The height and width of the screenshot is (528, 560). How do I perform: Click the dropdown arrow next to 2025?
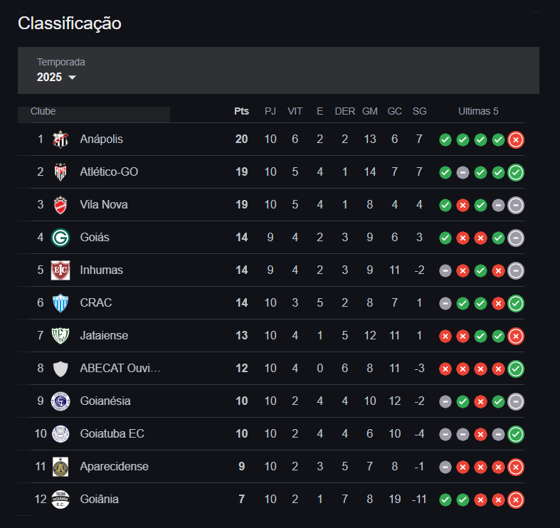tap(72, 78)
